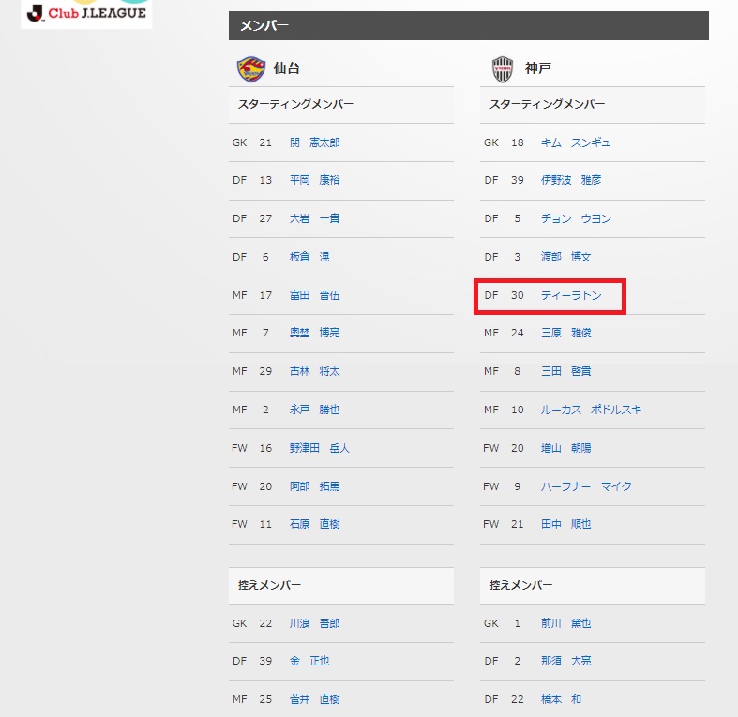Image resolution: width=738 pixels, height=717 pixels.
Task: Open Sendai reserve GK number 22 link
Action: 314,623
